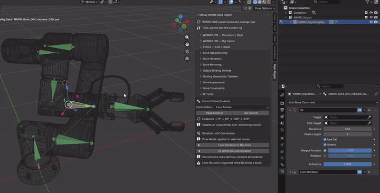
Task: Open the Armature data properties tab icon
Action: pos(282,158)
